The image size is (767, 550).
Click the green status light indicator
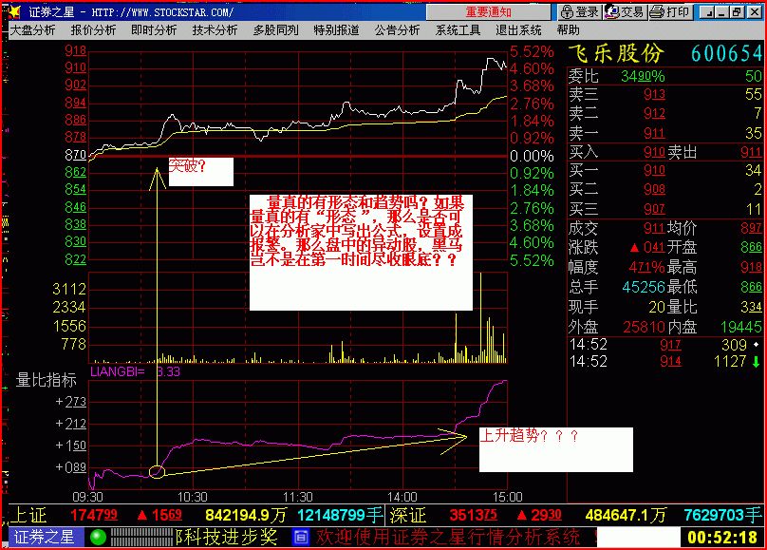point(96,537)
